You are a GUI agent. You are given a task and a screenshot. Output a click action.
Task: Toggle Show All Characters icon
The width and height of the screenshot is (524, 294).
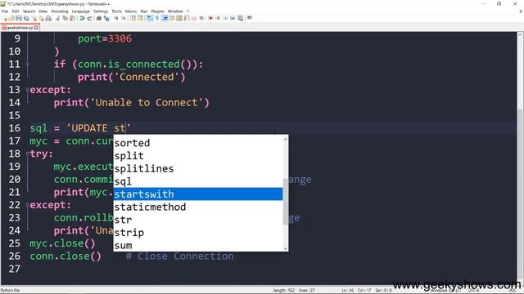tap(156, 18)
